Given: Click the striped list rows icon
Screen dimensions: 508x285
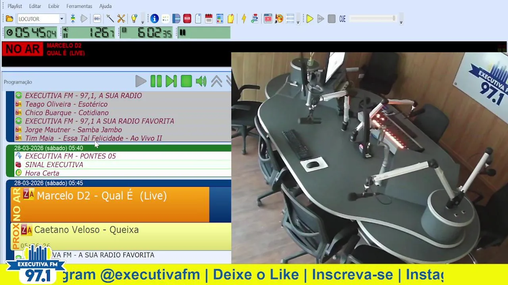Looking at the screenshot, I should 290,19.
